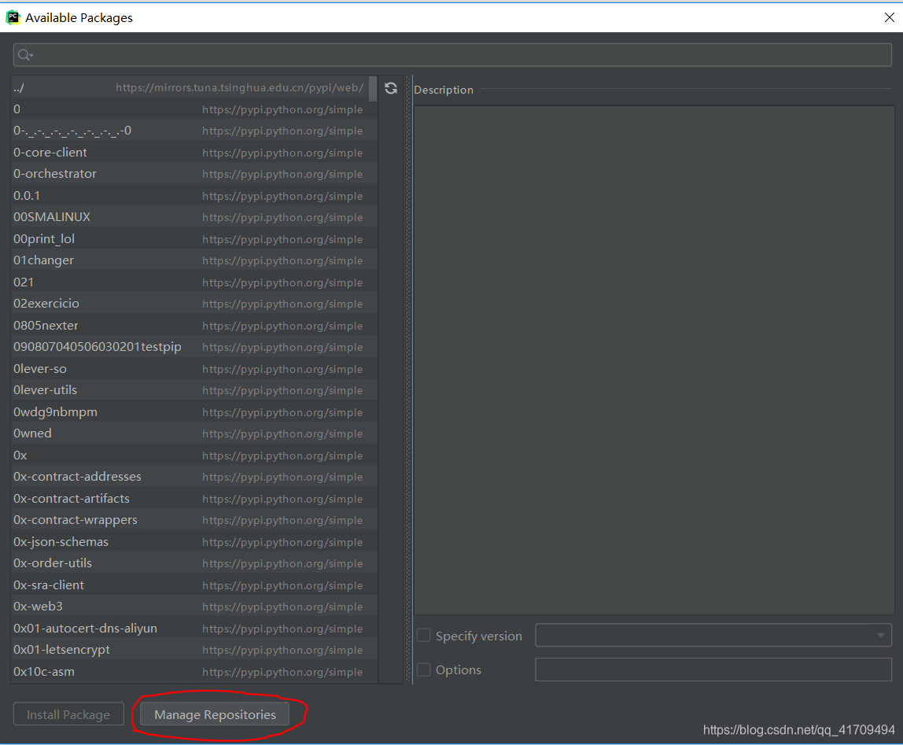Enable the Specify version checkbox
Screen dimensions: 903x745
[423, 635]
